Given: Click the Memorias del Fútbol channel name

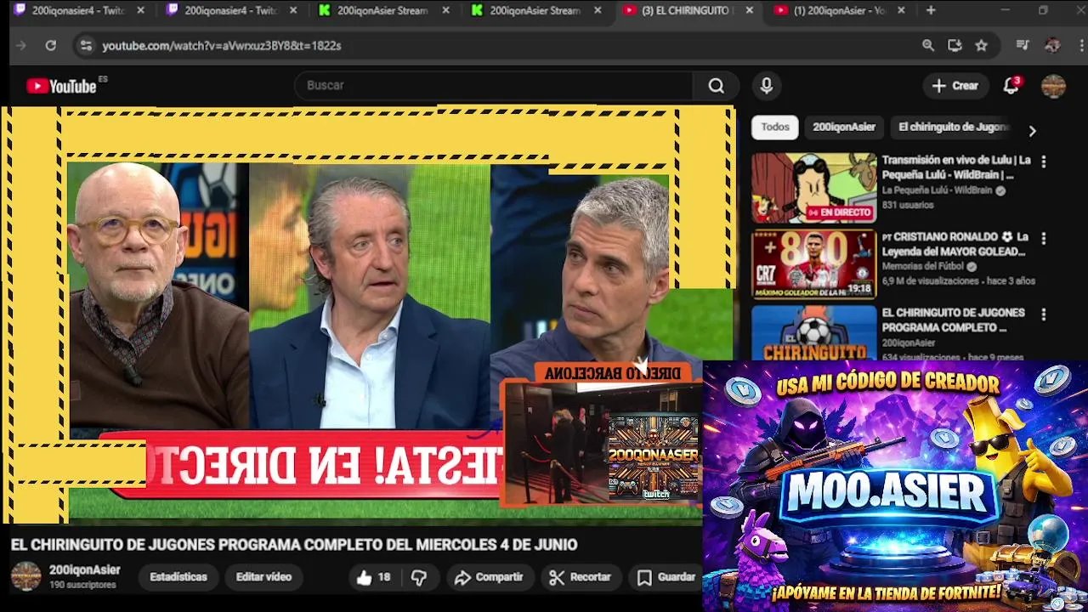Looking at the screenshot, I should (x=924, y=266).
